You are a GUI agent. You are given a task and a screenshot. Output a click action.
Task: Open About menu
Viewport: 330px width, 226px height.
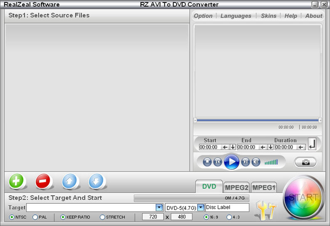(x=314, y=16)
